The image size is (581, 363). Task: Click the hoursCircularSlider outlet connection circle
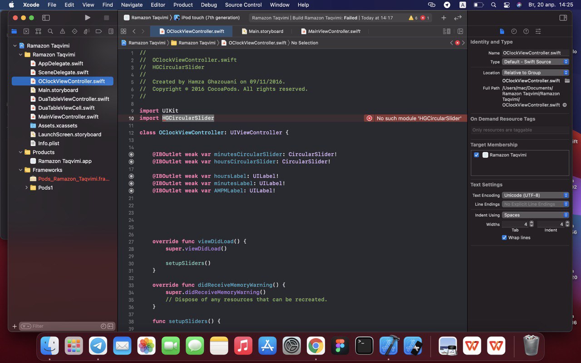coord(131,162)
